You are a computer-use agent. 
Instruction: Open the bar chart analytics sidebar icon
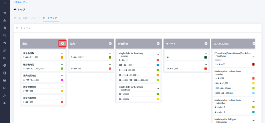pos(5,58)
